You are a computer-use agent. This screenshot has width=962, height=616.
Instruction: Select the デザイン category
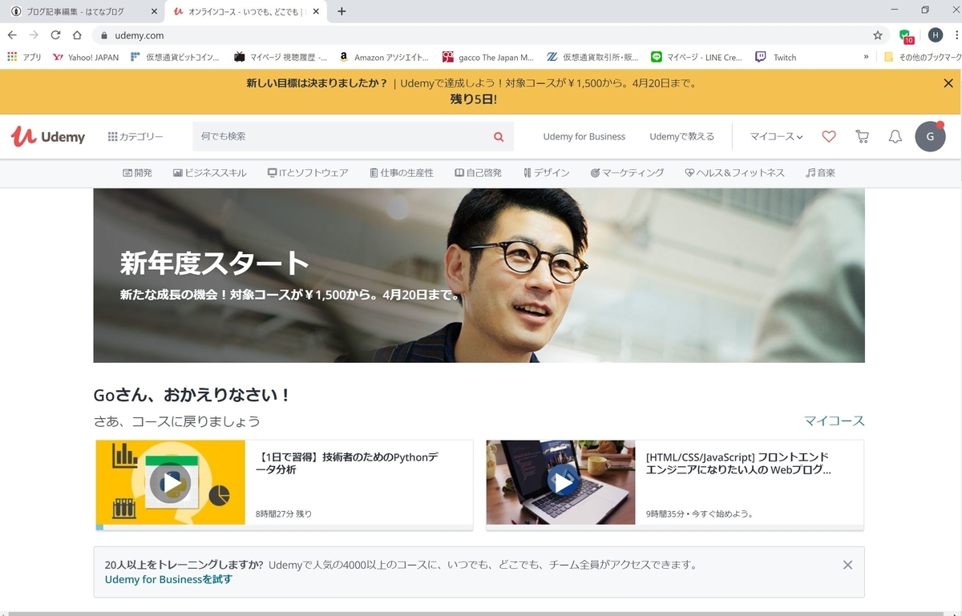click(x=546, y=173)
